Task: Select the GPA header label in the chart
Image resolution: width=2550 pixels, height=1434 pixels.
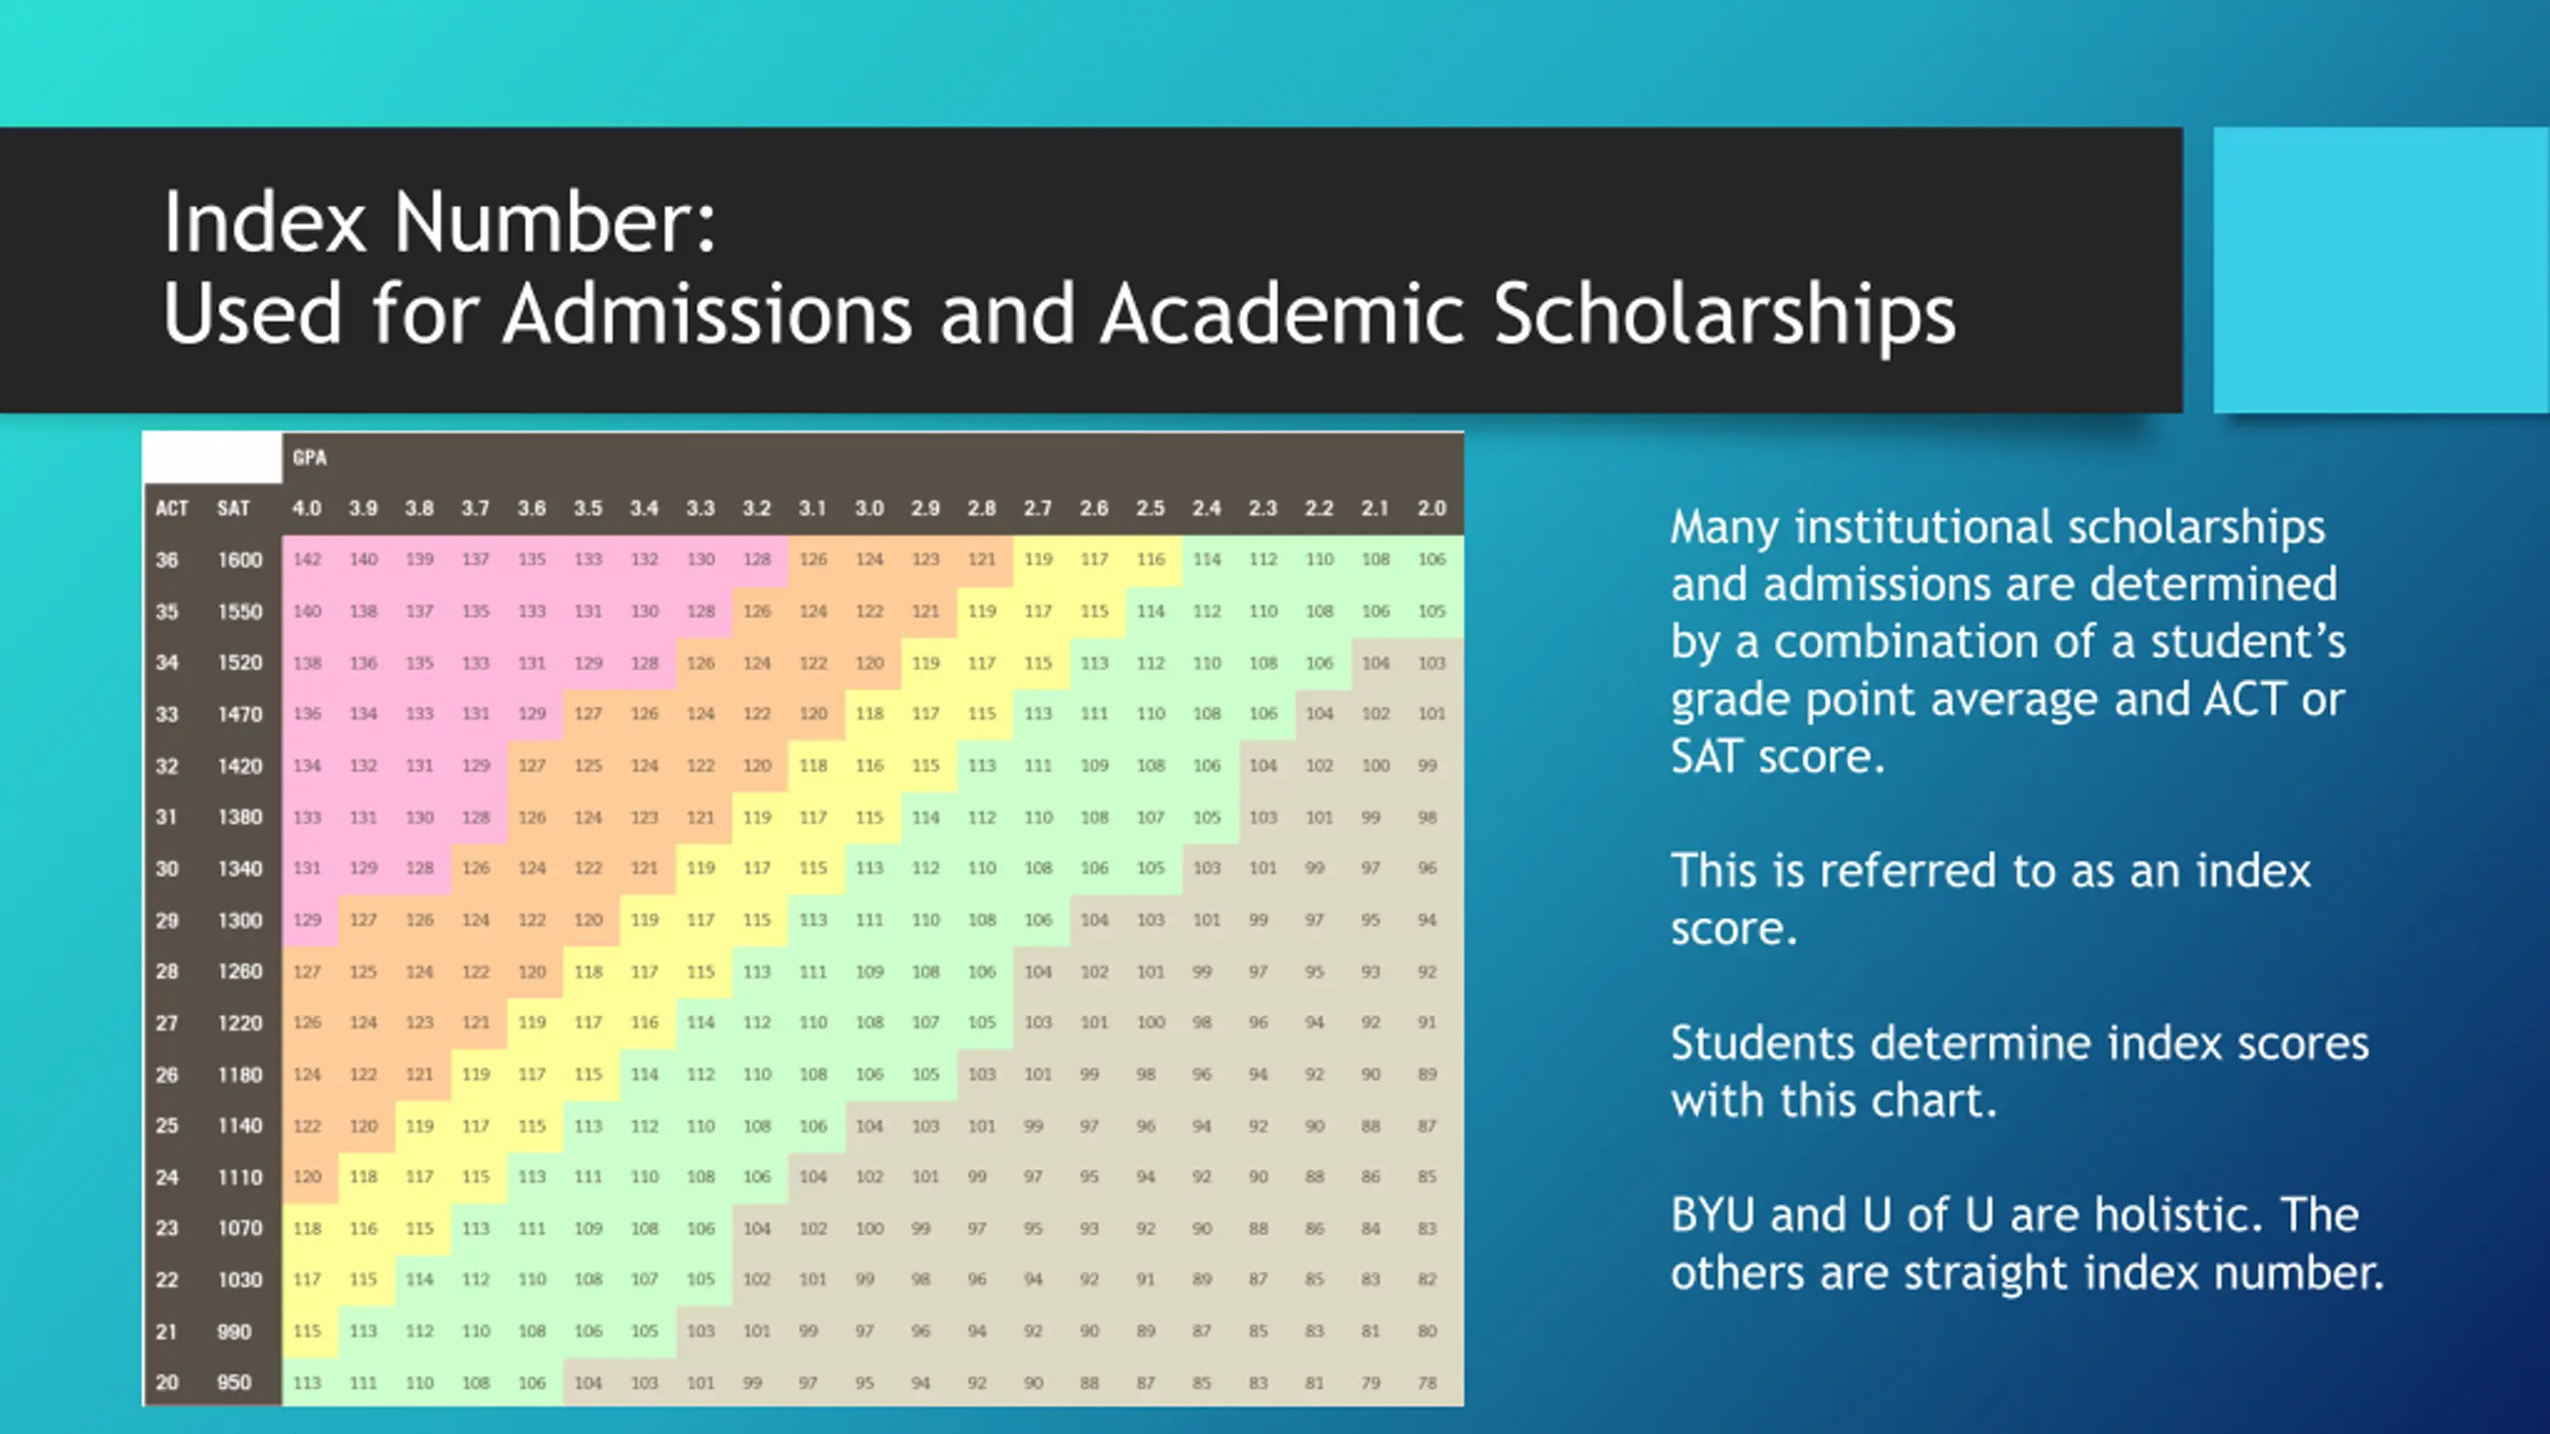Action: (x=310, y=457)
